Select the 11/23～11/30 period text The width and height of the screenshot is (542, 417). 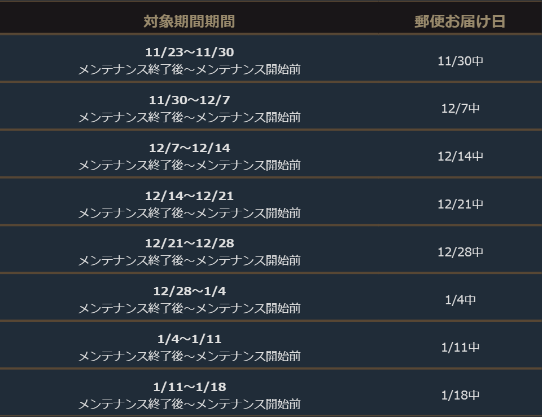click(x=189, y=52)
